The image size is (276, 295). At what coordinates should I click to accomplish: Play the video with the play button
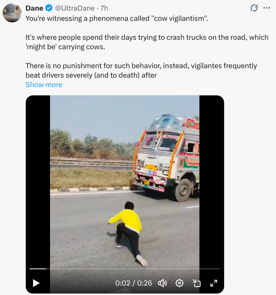[36, 283]
